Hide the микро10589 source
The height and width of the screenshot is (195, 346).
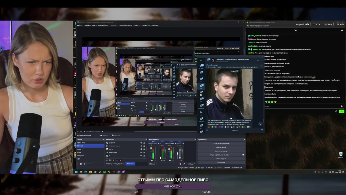pyautogui.click(x=141, y=152)
